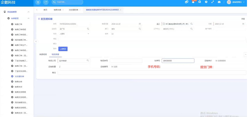Click the 运输单价 value ¥ 0.000000
Screen dimensions: 249x117
click(221, 61)
